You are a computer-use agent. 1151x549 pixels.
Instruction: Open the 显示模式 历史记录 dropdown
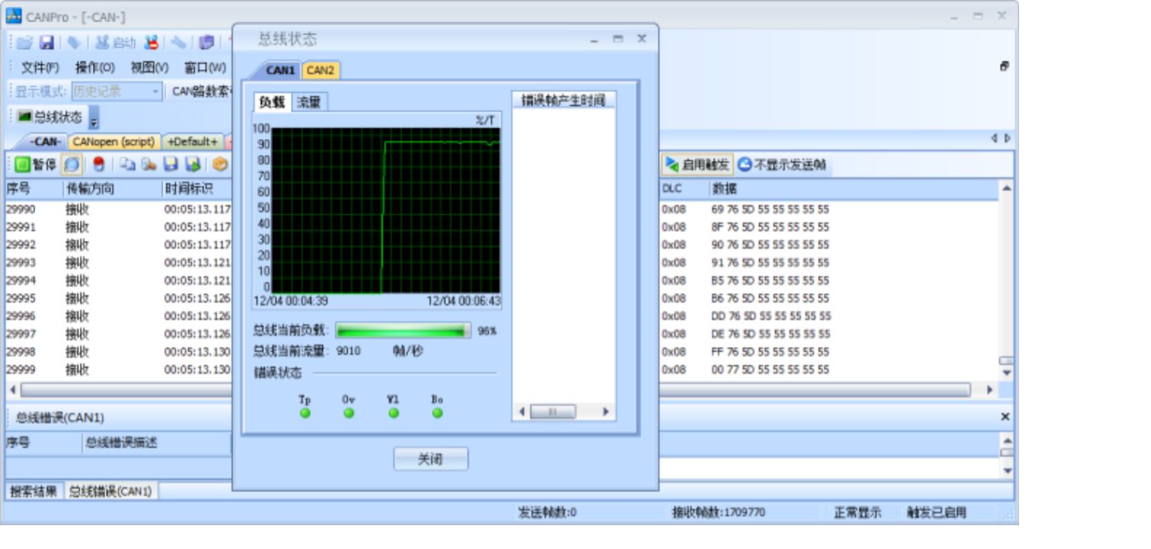point(117,91)
